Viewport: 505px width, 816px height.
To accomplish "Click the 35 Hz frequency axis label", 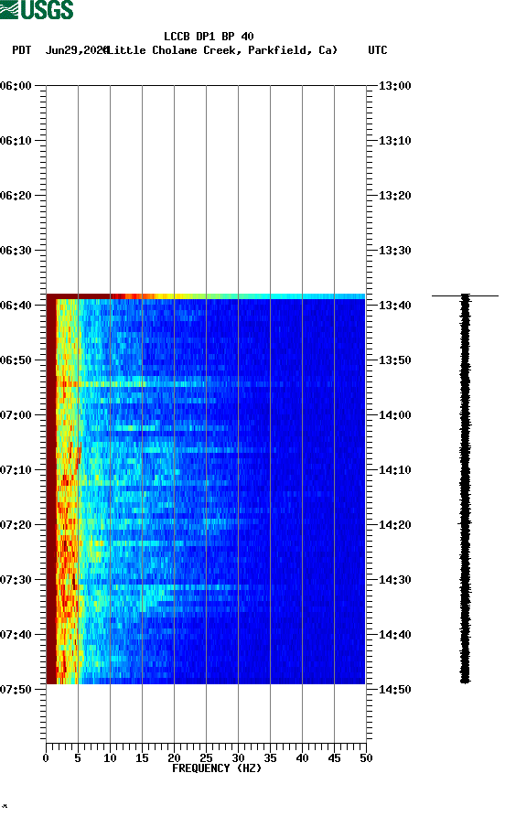I will pyautogui.click(x=270, y=758).
